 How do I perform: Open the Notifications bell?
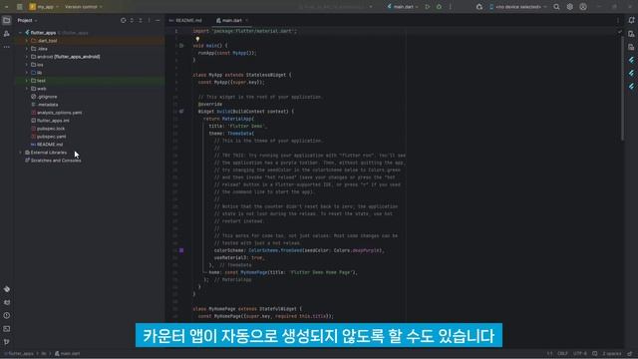click(x=631, y=20)
